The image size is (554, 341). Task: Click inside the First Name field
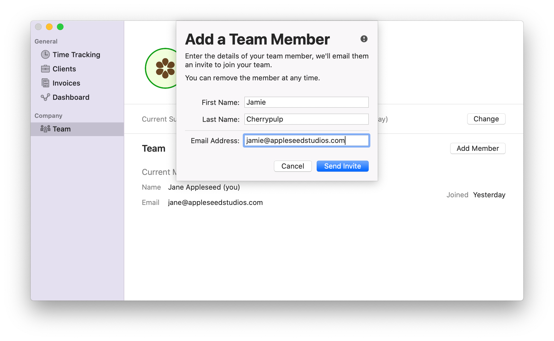coord(306,102)
